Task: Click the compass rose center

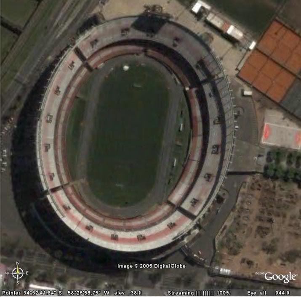Action: pyautogui.click(x=18, y=273)
